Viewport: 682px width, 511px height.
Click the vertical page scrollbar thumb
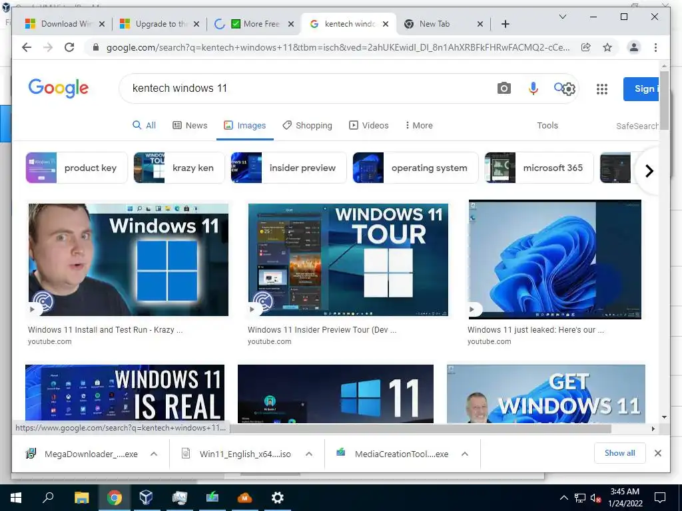click(664, 100)
